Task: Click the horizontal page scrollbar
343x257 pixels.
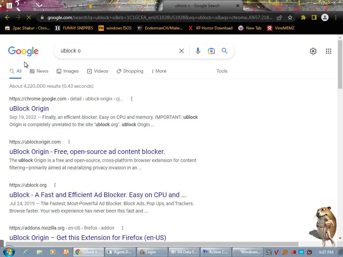Action: tap(152, 244)
